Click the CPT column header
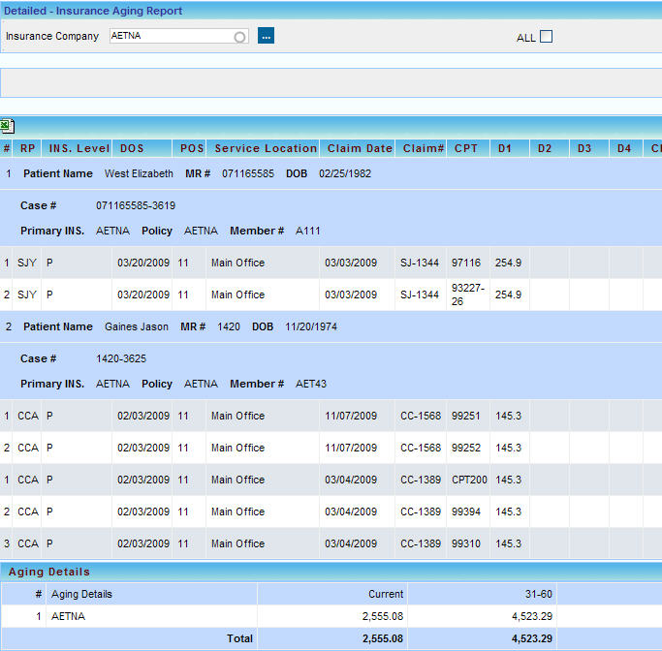 pos(465,148)
